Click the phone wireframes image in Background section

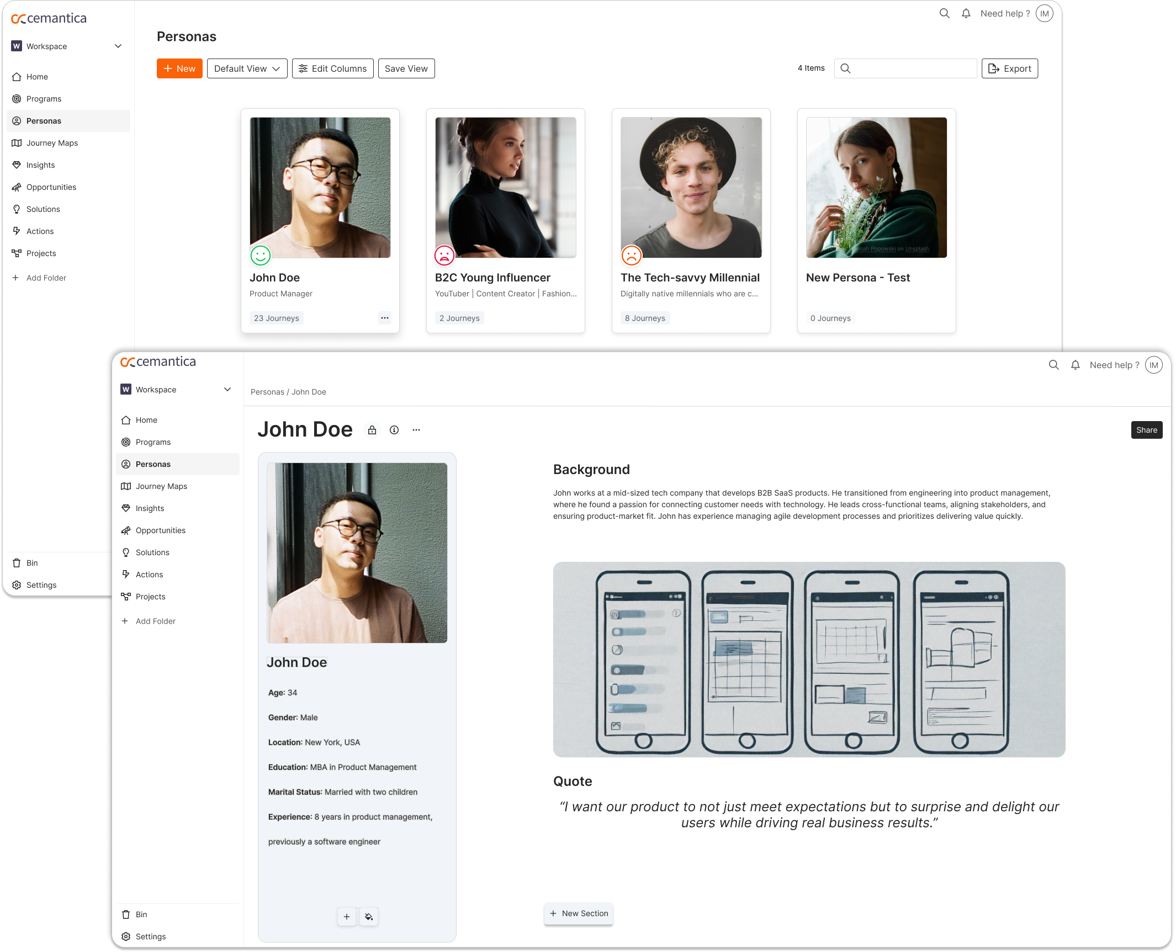tap(809, 660)
